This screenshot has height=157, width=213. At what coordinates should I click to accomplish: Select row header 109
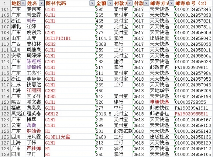click(5, 38)
